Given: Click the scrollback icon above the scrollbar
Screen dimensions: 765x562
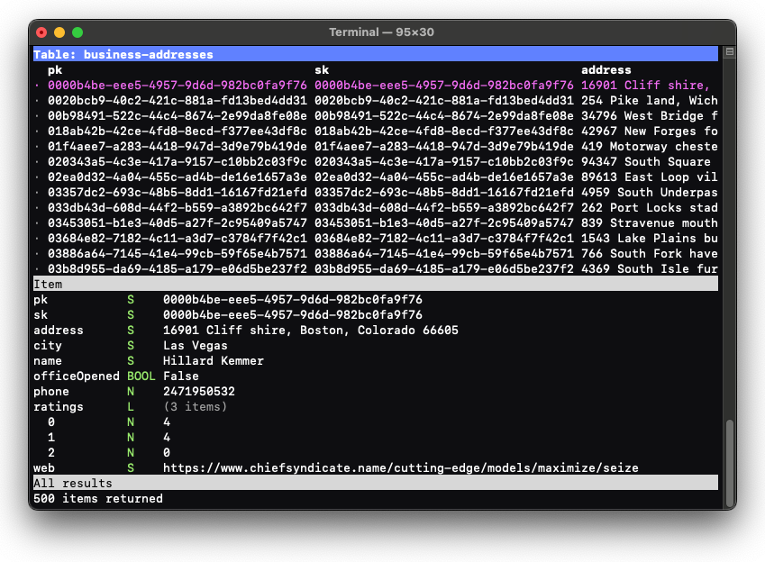Looking at the screenshot, I should pos(730,52).
